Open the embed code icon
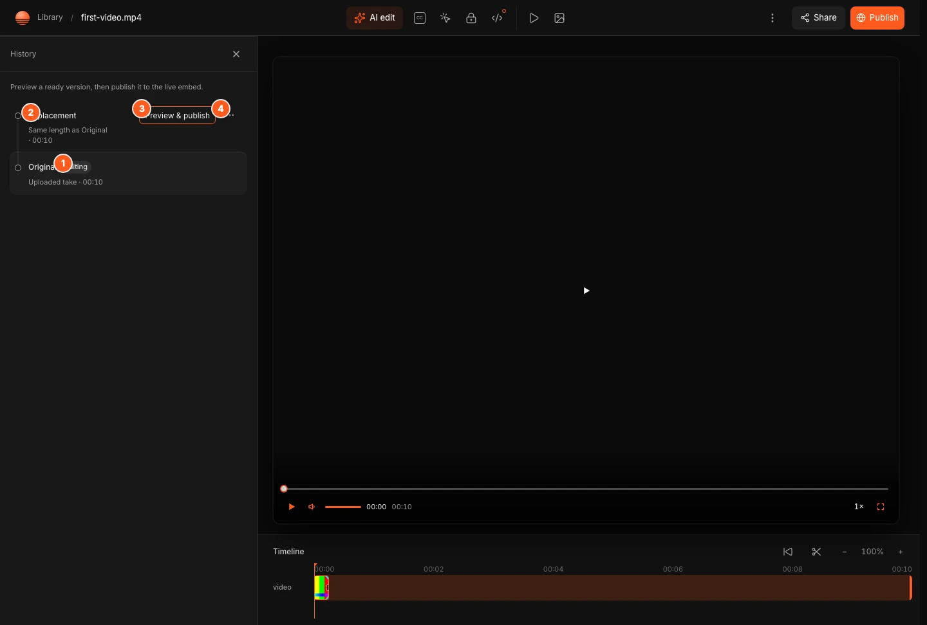The height and width of the screenshot is (625, 927). click(497, 18)
